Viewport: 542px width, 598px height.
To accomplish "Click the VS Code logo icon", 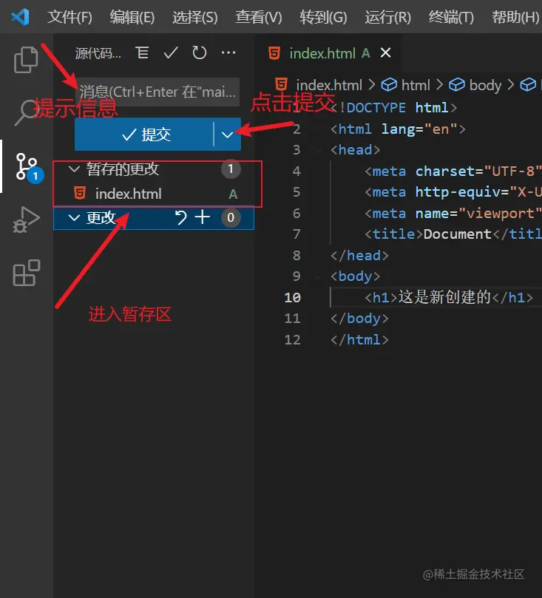I will (20, 17).
